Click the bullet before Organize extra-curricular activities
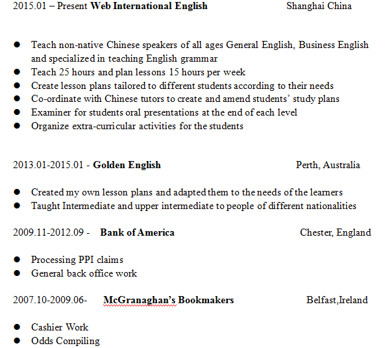Viewport: 387px width, 348px height. tap(17, 125)
